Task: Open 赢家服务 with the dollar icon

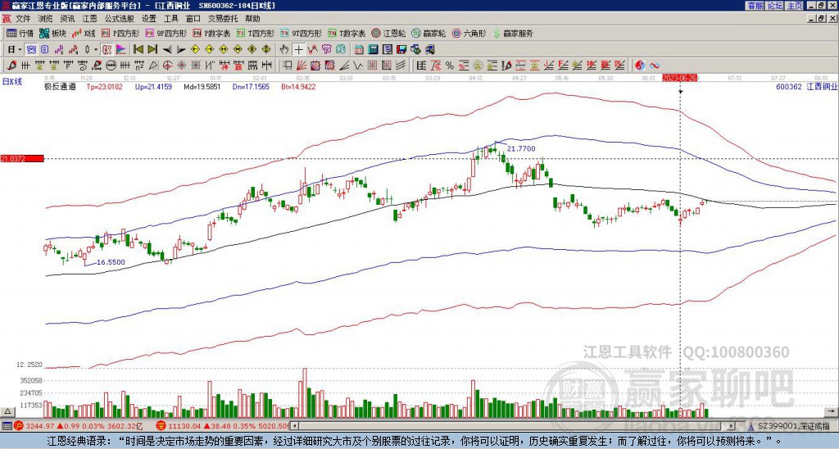Action: tap(513, 33)
